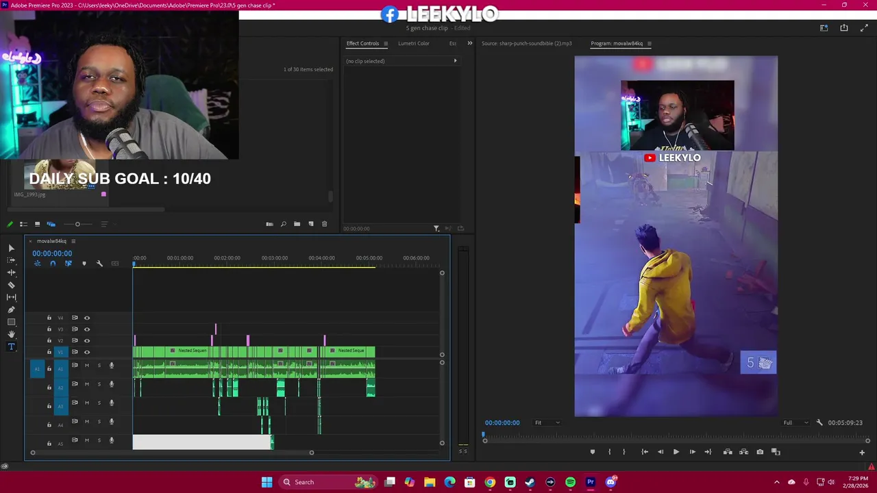
Task: Toggle V4 track visibility eye
Action: [87, 318]
